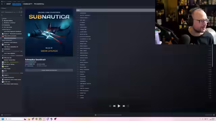Open artist Simon Chylinski link under title

(x=31, y=62)
